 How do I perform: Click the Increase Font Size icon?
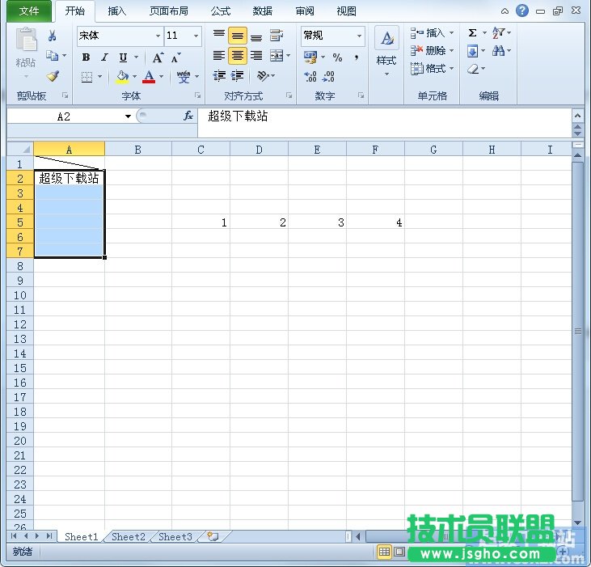point(158,57)
